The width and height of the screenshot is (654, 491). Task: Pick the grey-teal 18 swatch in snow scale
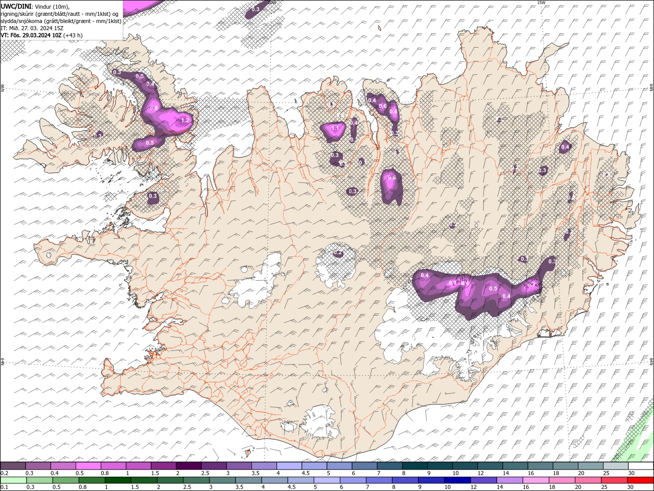coord(566,466)
